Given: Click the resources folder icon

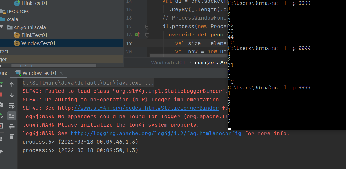Looking at the screenshot, I should click(x=2, y=11).
